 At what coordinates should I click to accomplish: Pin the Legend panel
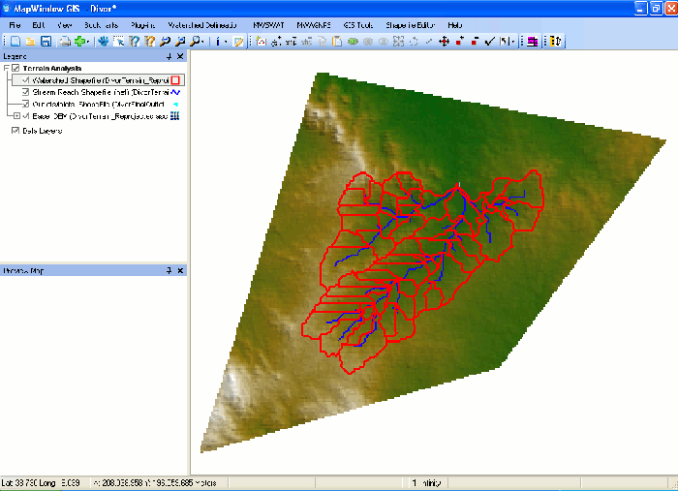click(170, 58)
